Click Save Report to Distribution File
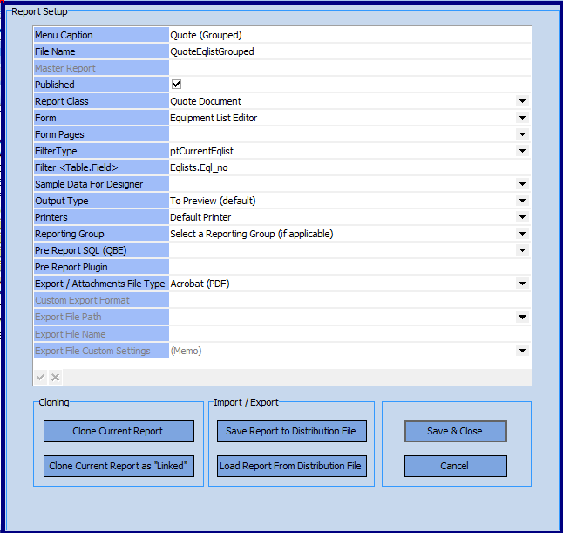This screenshot has width=563, height=533. tap(291, 431)
